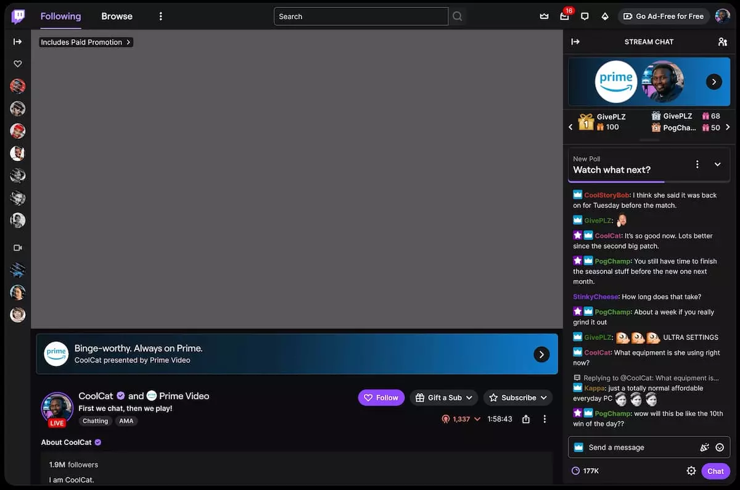This screenshot has height=490, width=740.
Task: Open the chat settings gear icon
Action: tap(691, 471)
